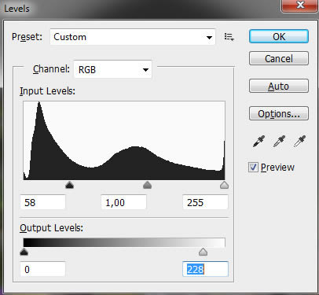Click the input shadow slider triangle
319x295 pixels.
[69, 185]
